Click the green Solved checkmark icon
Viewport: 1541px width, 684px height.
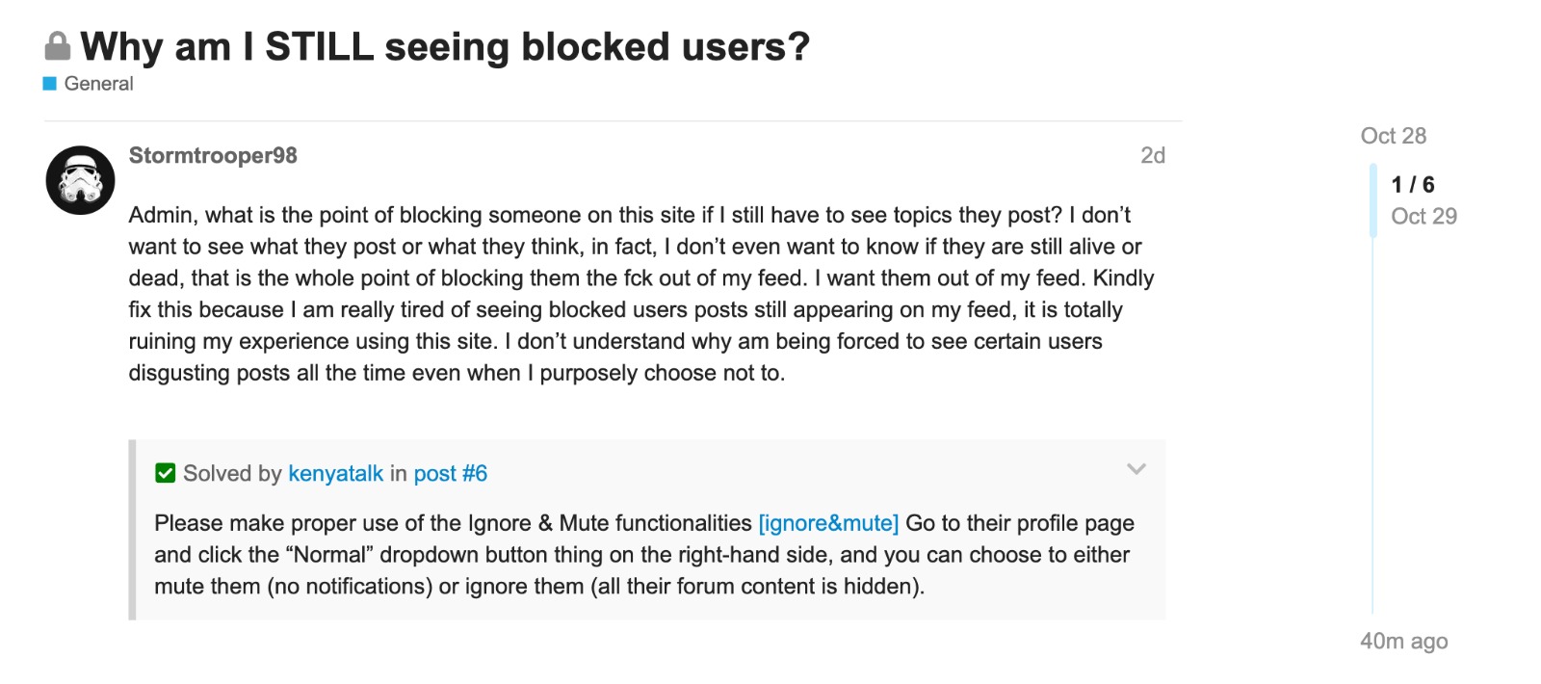[166, 473]
